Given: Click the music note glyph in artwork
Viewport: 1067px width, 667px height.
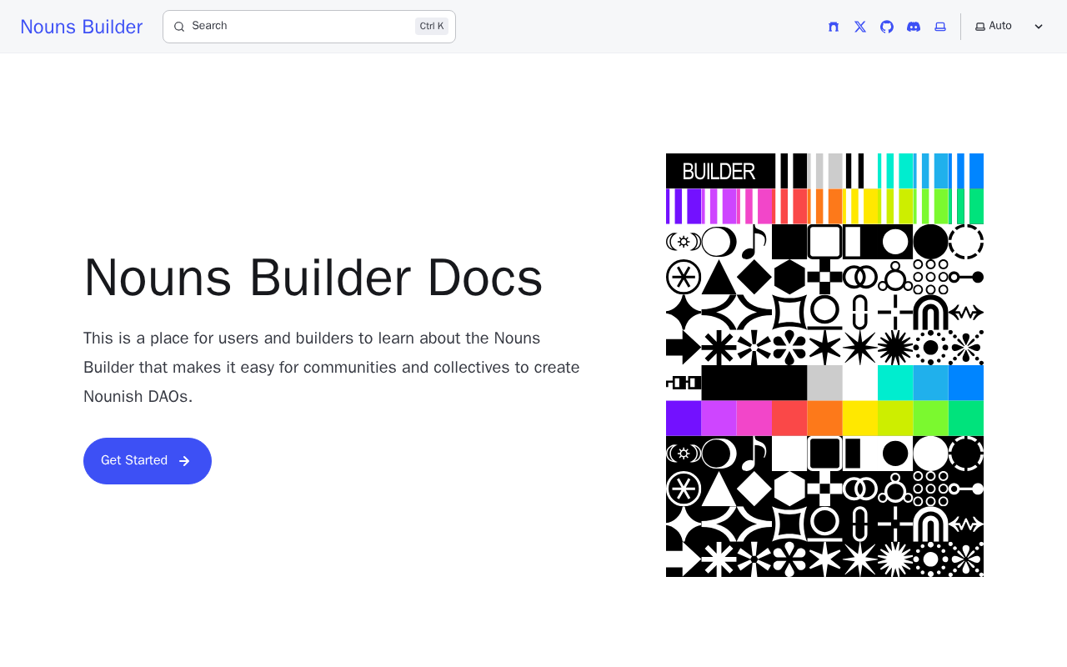Looking at the screenshot, I should coord(754,242).
